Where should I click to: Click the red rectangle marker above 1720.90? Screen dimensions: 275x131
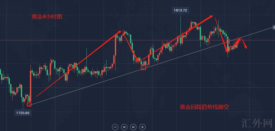pos(29,104)
